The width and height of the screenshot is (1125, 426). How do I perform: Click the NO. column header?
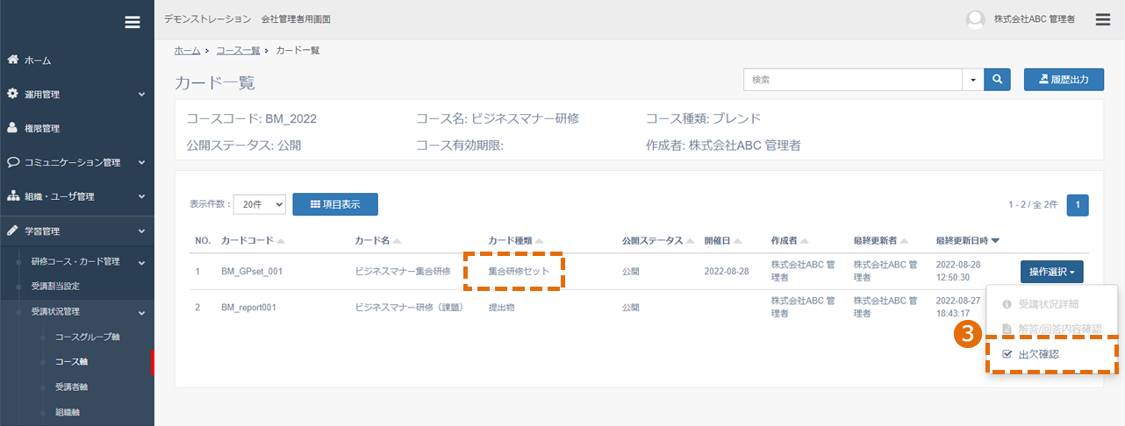203,240
